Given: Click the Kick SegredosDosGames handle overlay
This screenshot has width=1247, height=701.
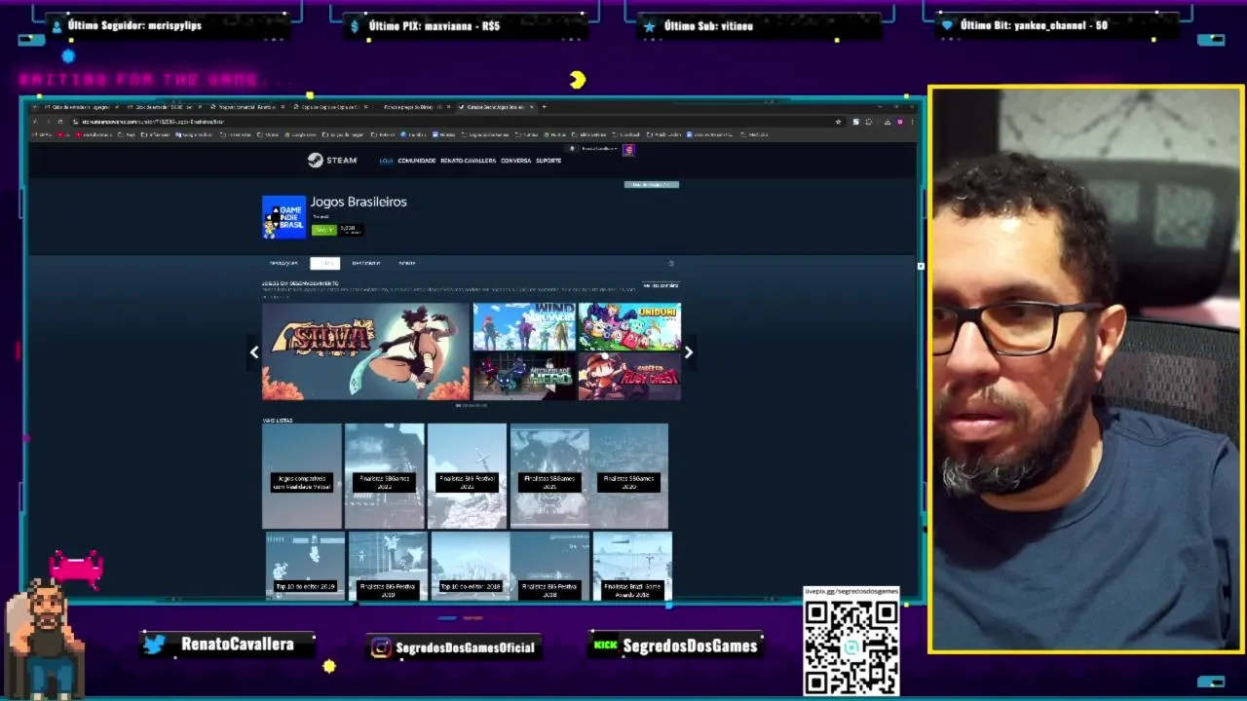Looking at the screenshot, I should coord(676,645).
